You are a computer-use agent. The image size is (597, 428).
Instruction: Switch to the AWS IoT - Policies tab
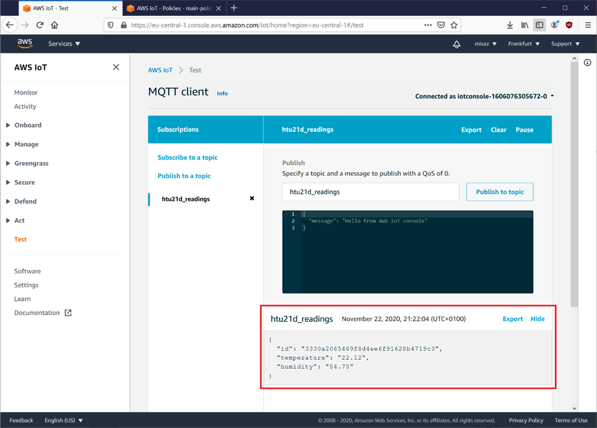(174, 8)
